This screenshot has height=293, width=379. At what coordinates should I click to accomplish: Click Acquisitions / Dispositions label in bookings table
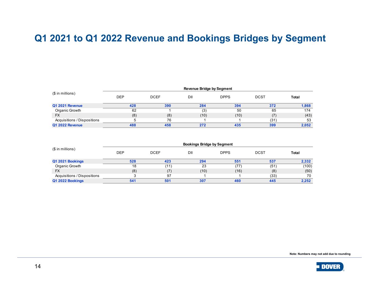77,176
